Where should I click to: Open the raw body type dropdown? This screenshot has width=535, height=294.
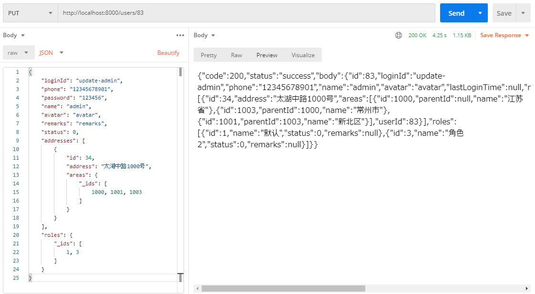[x=19, y=53]
